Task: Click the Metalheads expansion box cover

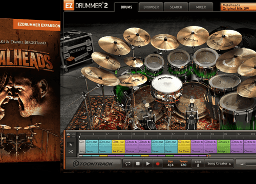Action: click(30, 90)
